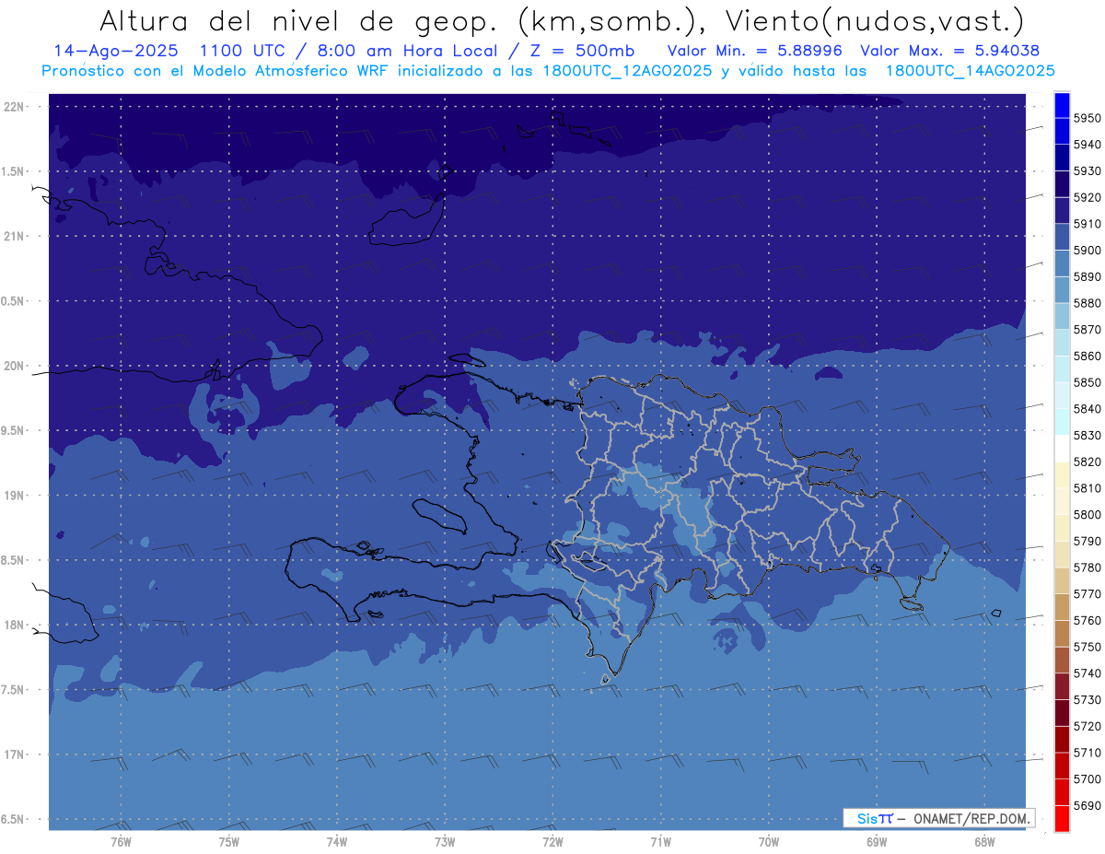The image size is (1105, 854).
Task: Click the 'Valor Min. = 5.88996' text
Action: 755,51
